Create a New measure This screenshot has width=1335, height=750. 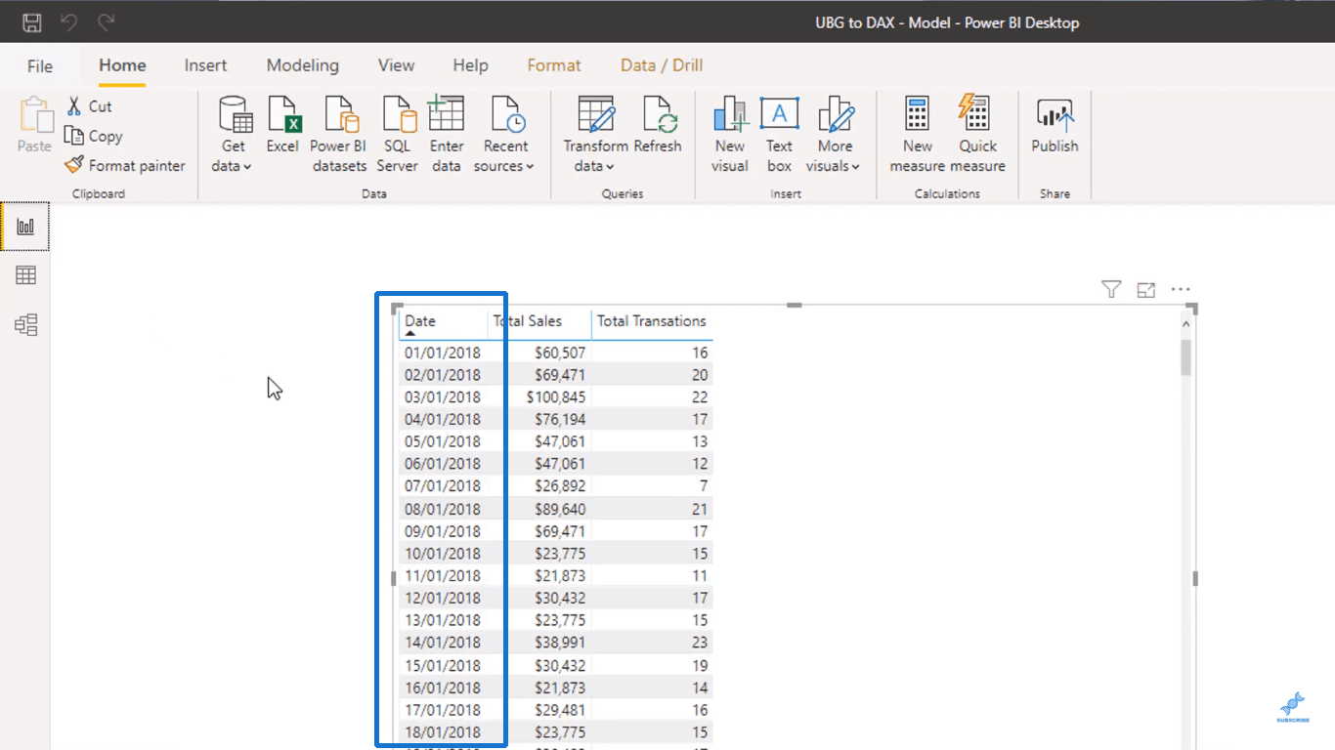[x=917, y=135]
